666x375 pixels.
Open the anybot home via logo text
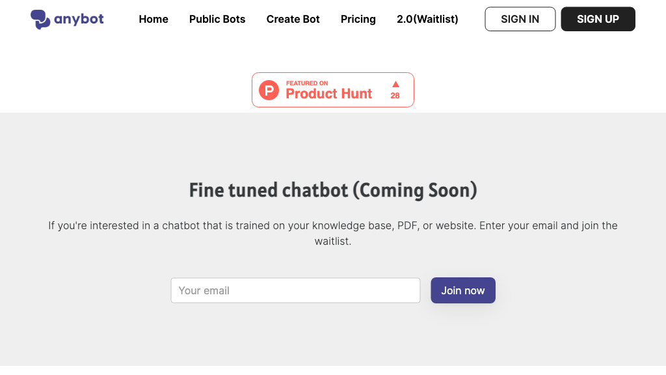tap(80, 19)
